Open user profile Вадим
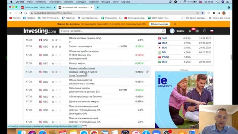The width and height of the screenshot is (238, 134). [177, 31]
